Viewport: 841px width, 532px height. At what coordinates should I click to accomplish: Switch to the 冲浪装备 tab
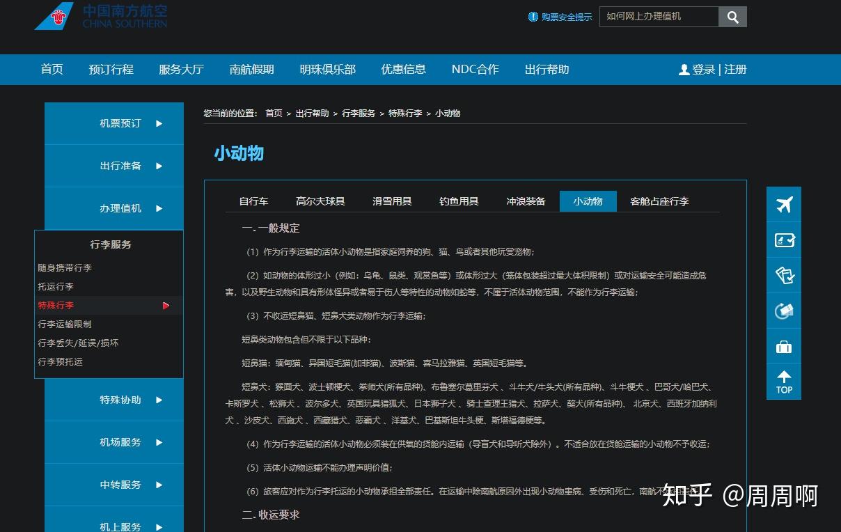pos(526,201)
